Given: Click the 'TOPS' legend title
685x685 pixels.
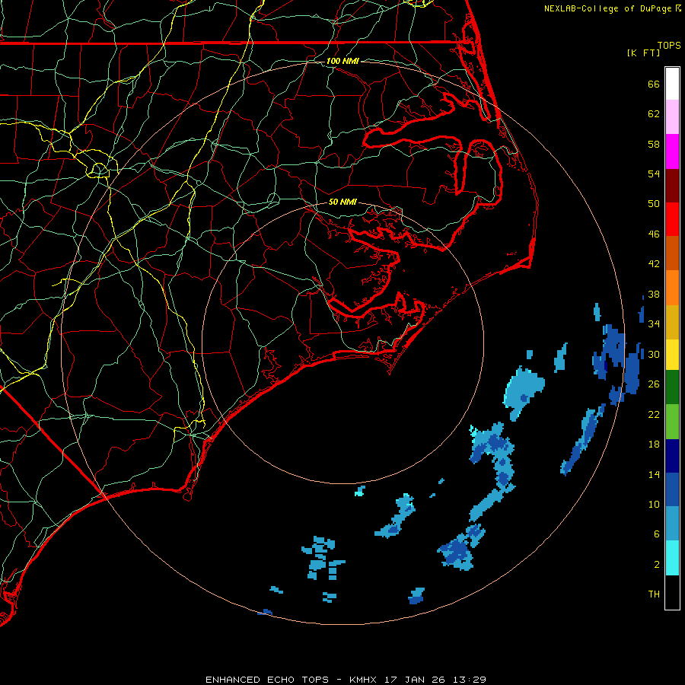Looking at the screenshot, I should (669, 46).
